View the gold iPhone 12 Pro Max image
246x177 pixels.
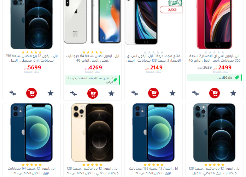click(92, 132)
